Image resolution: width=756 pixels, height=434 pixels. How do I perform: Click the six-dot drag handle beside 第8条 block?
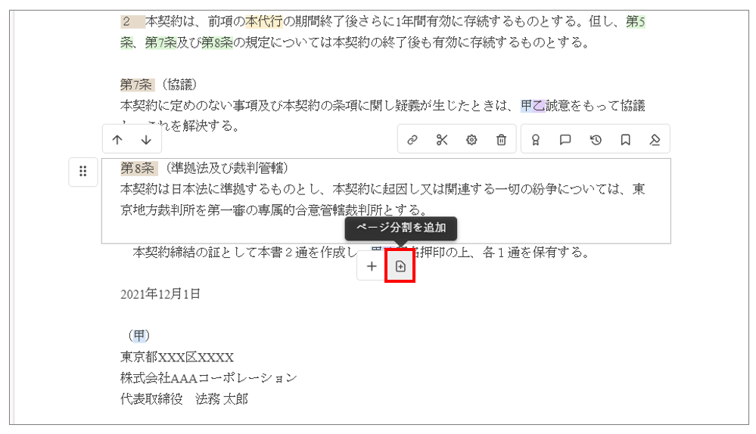click(83, 172)
